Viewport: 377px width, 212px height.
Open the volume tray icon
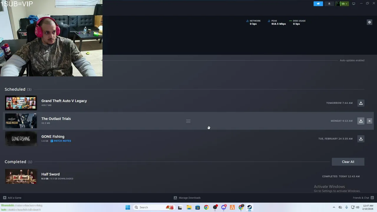(358, 207)
